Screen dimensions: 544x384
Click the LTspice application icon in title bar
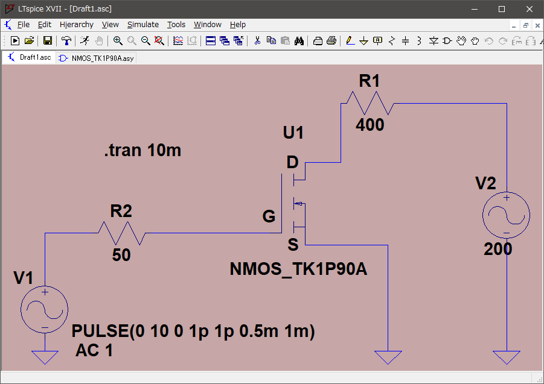10,8
